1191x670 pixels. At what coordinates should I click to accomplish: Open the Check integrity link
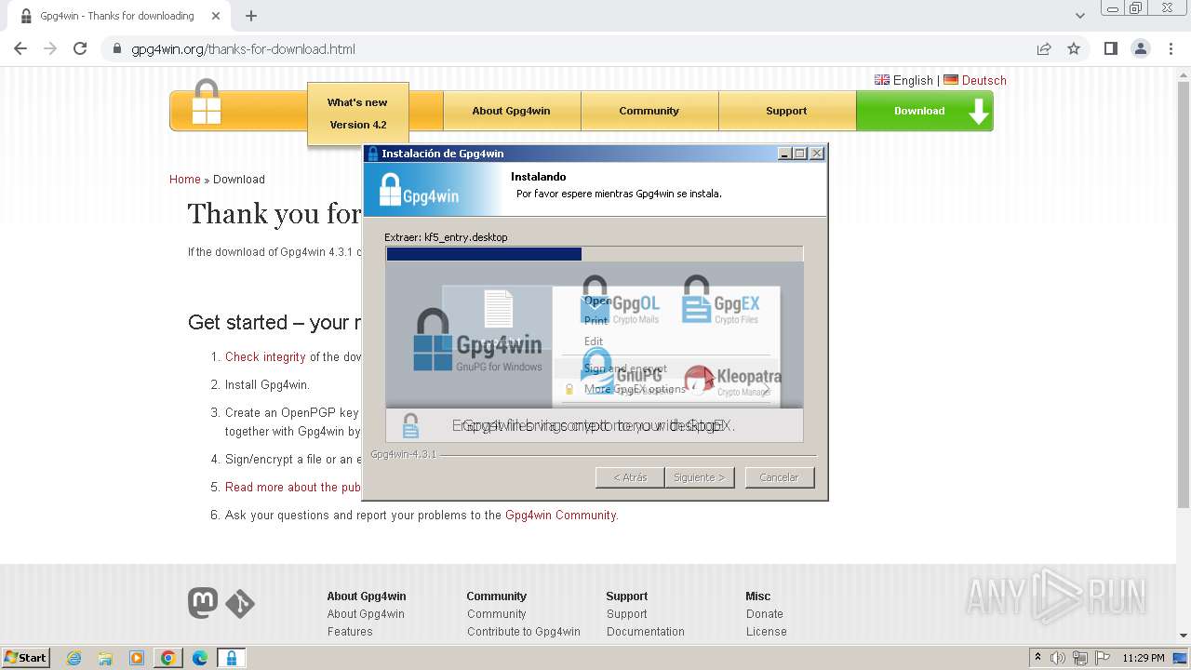(x=265, y=356)
